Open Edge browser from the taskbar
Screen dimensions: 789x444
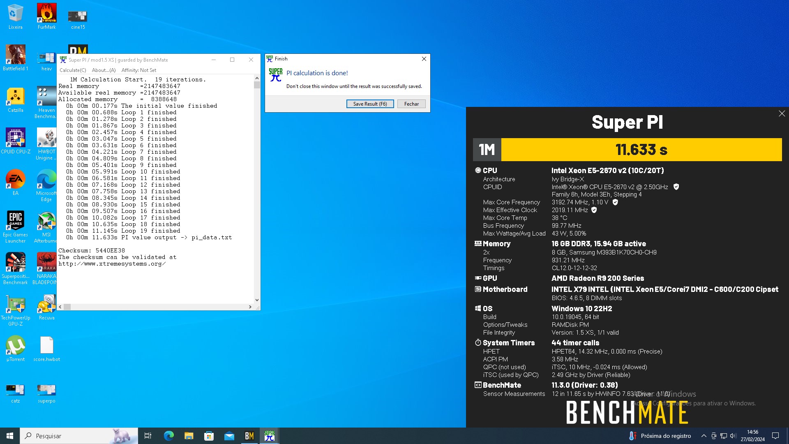click(x=168, y=436)
